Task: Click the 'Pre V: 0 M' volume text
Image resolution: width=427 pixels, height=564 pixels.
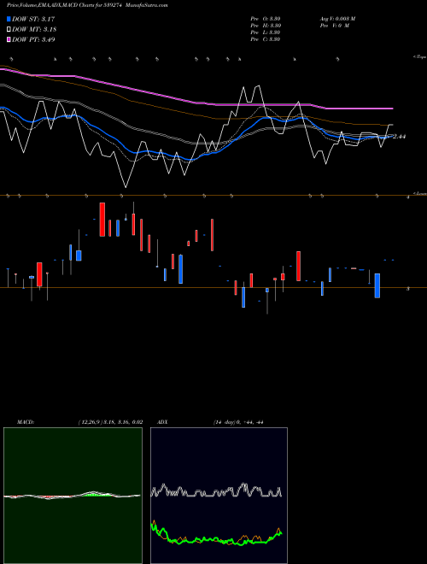Action: [x=334, y=26]
